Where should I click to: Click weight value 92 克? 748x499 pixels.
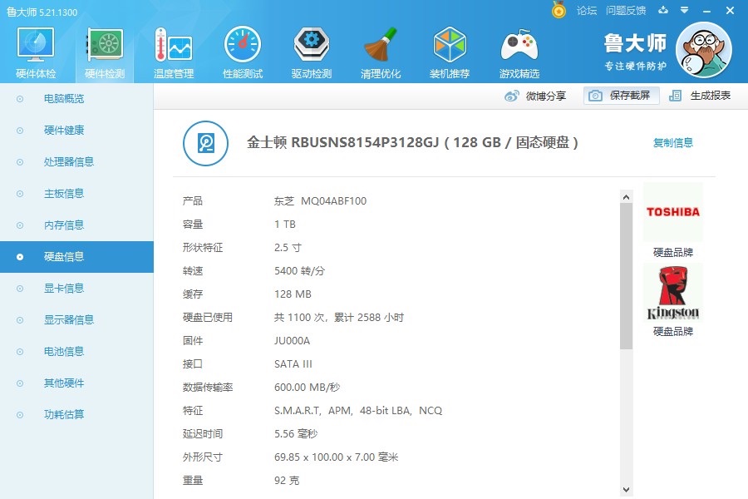pos(287,481)
